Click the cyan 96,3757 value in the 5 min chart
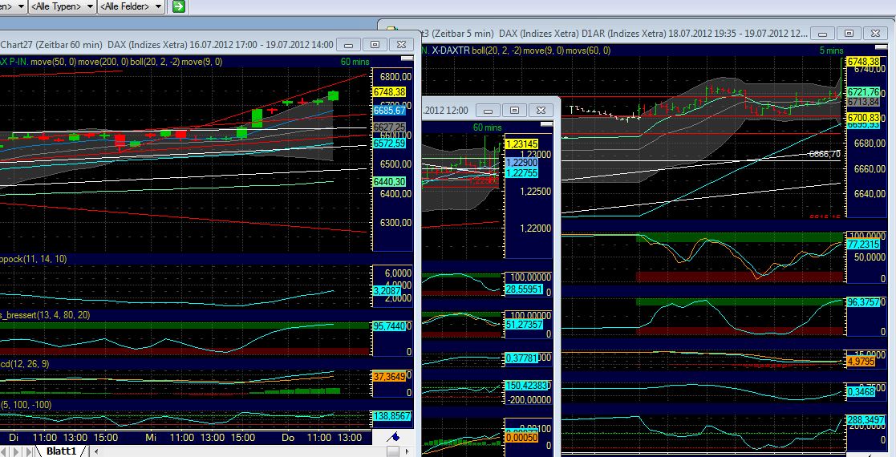The width and height of the screenshot is (896, 457). [863, 302]
